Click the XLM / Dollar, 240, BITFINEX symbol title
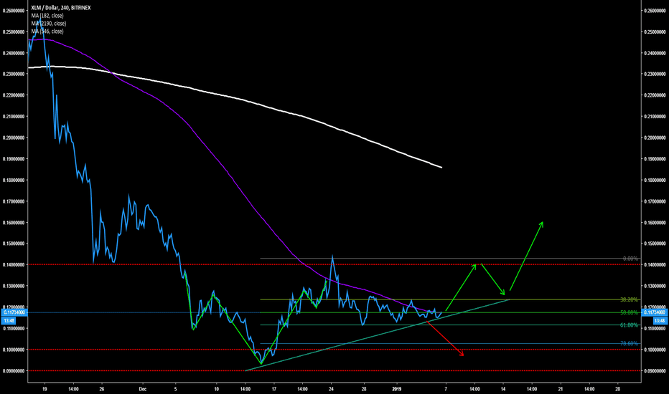The image size is (669, 394). tap(60, 8)
